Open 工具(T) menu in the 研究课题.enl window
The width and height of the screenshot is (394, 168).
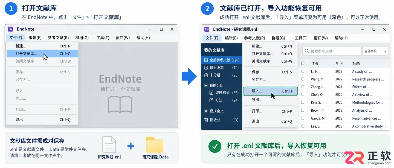[x=301, y=38]
